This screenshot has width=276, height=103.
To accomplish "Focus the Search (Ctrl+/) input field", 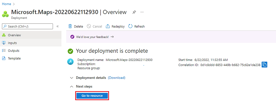I will pyautogui.click(x=27, y=26).
